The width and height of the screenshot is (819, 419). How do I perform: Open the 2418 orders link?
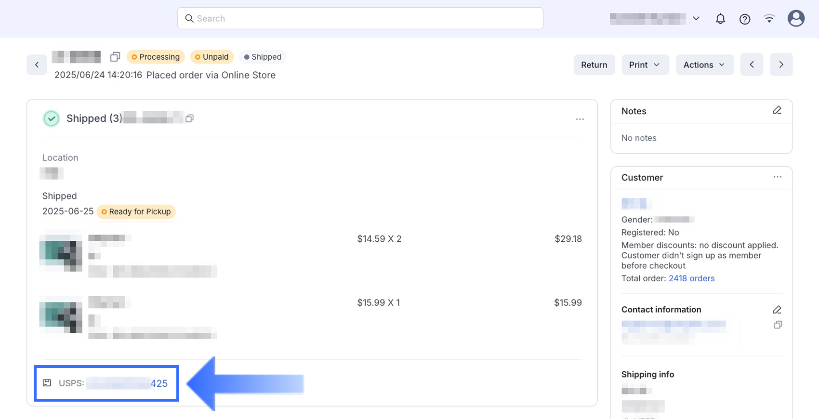click(x=691, y=278)
